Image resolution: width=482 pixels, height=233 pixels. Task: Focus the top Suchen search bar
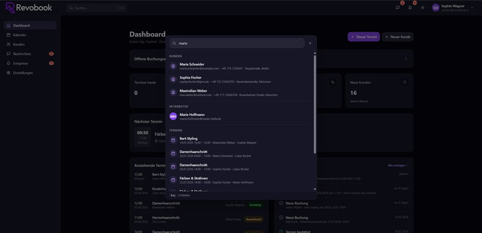(x=96, y=8)
